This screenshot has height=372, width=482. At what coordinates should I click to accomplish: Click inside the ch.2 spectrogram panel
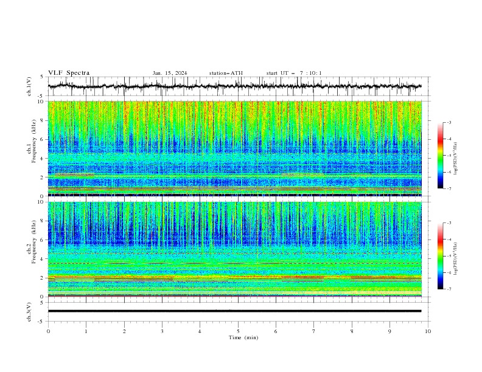235,249
